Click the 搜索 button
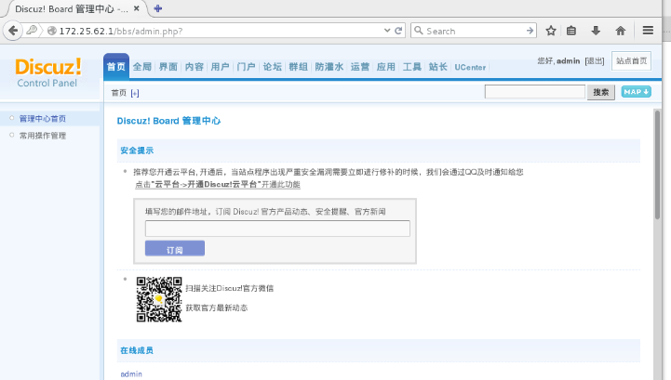 [601, 92]
